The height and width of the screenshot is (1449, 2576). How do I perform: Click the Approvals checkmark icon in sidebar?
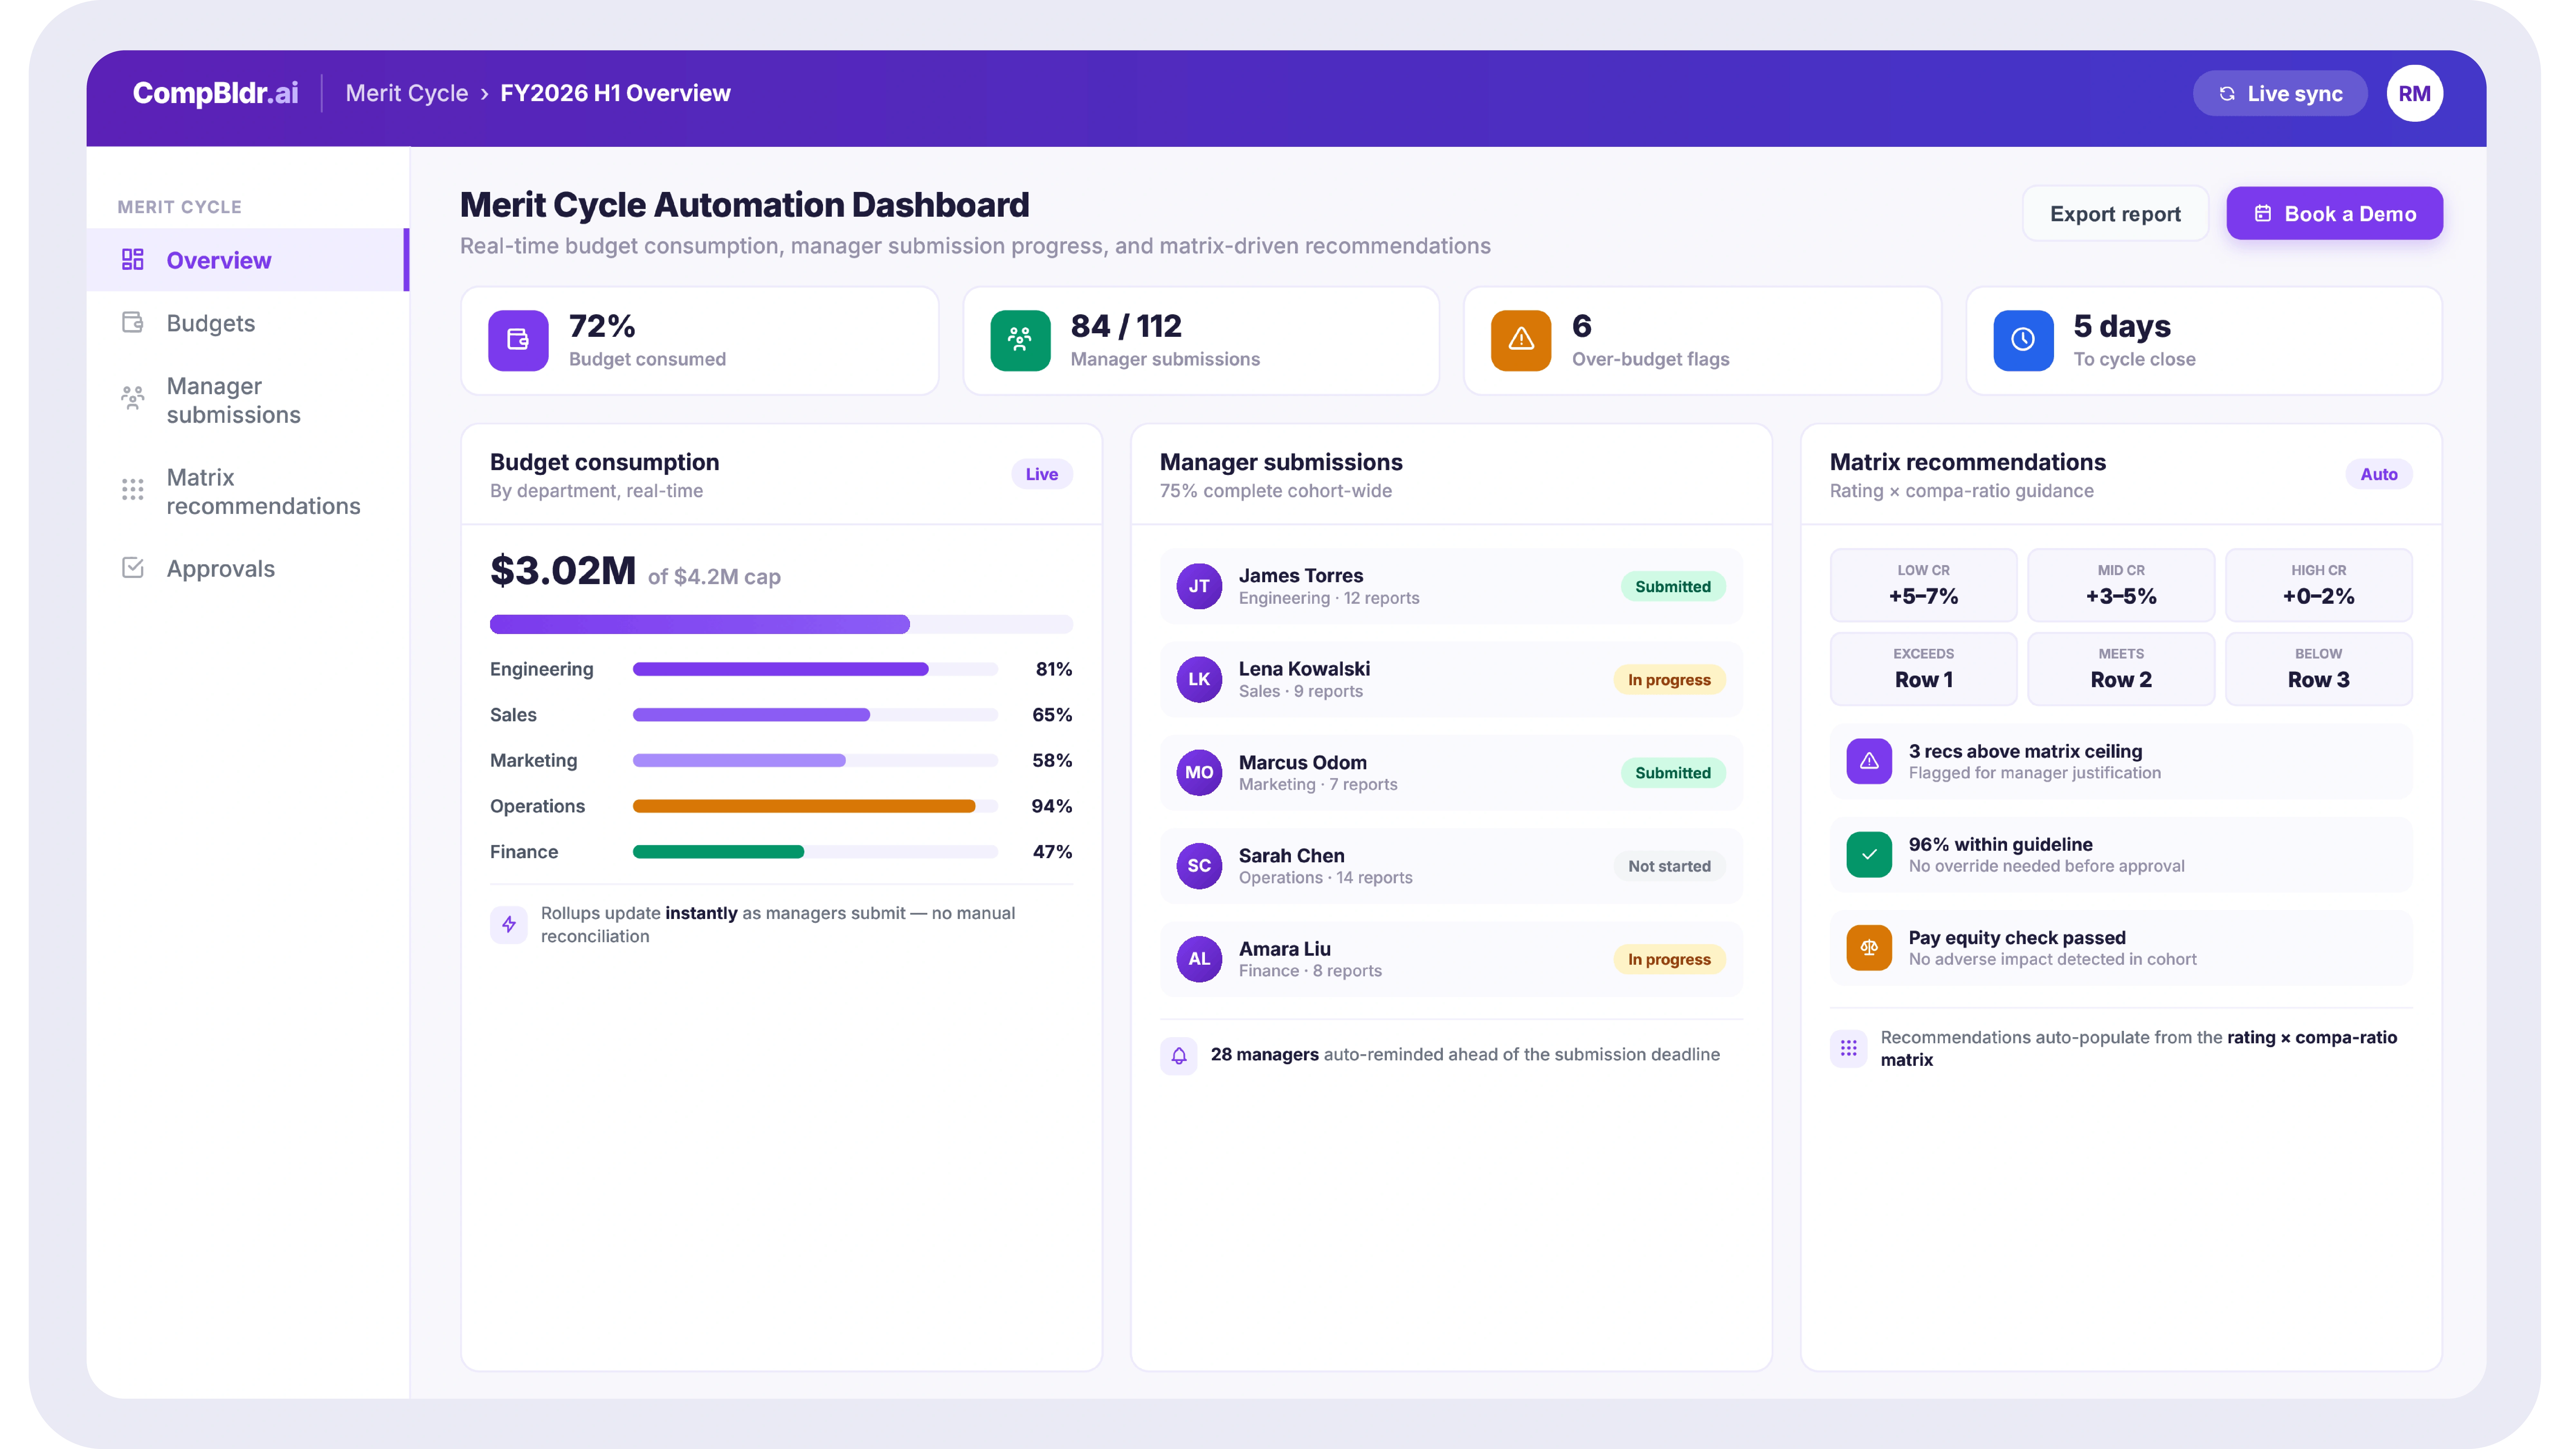(x=133, y=568)
